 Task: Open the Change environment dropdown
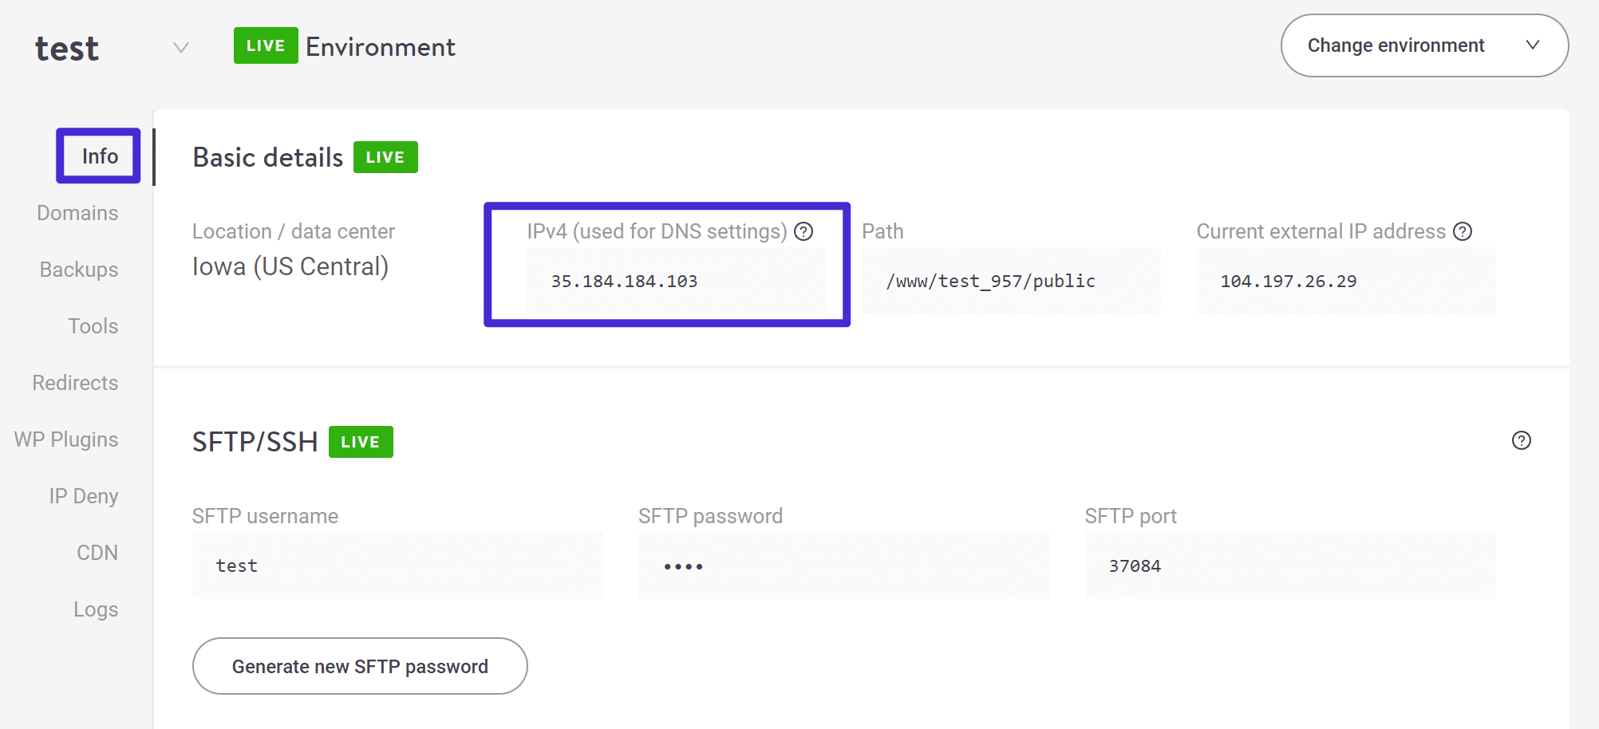[1423, 45]
